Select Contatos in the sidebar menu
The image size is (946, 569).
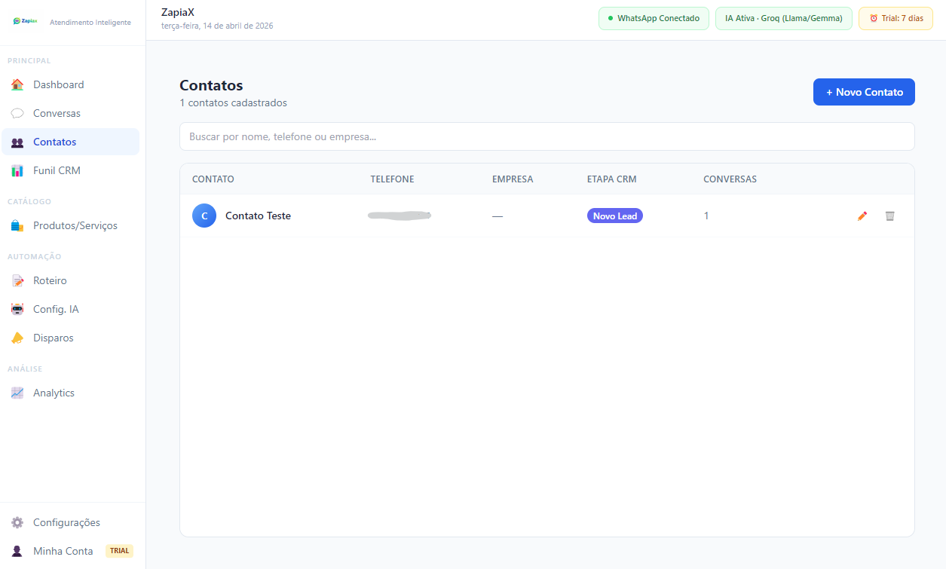tap(54, 142)
